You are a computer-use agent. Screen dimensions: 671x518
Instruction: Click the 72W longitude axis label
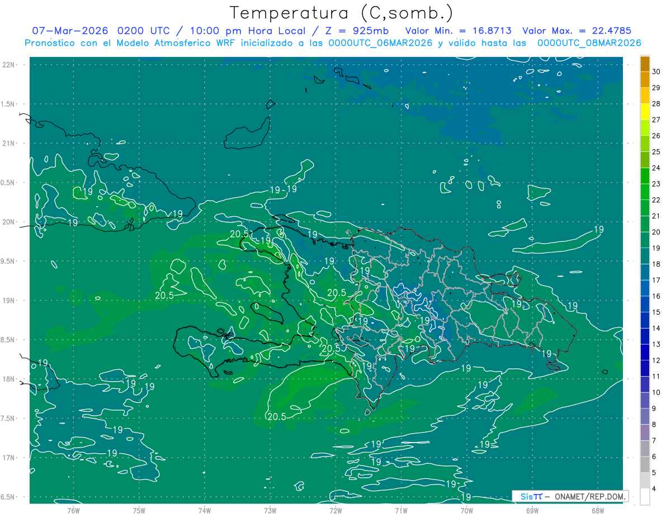pos(335,511)
